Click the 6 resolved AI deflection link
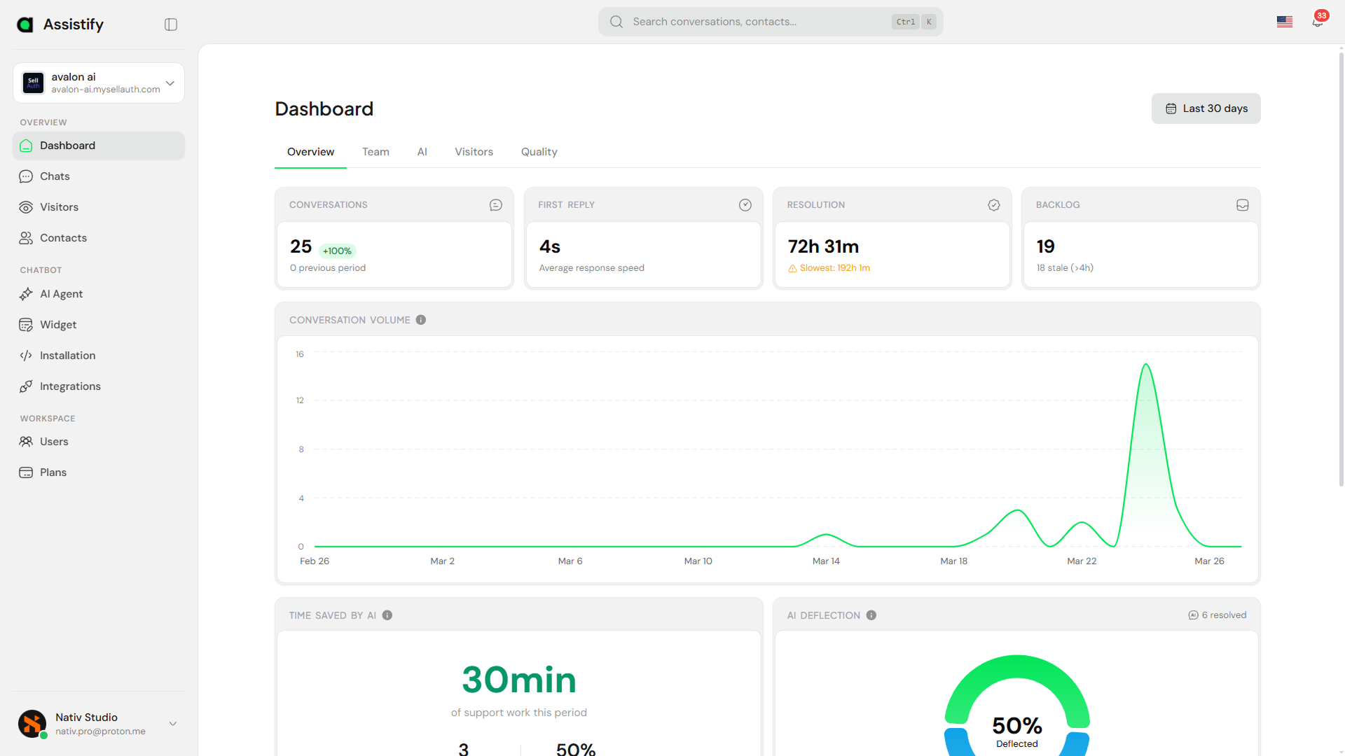The image size is (1345, 756). [1218, 615]
